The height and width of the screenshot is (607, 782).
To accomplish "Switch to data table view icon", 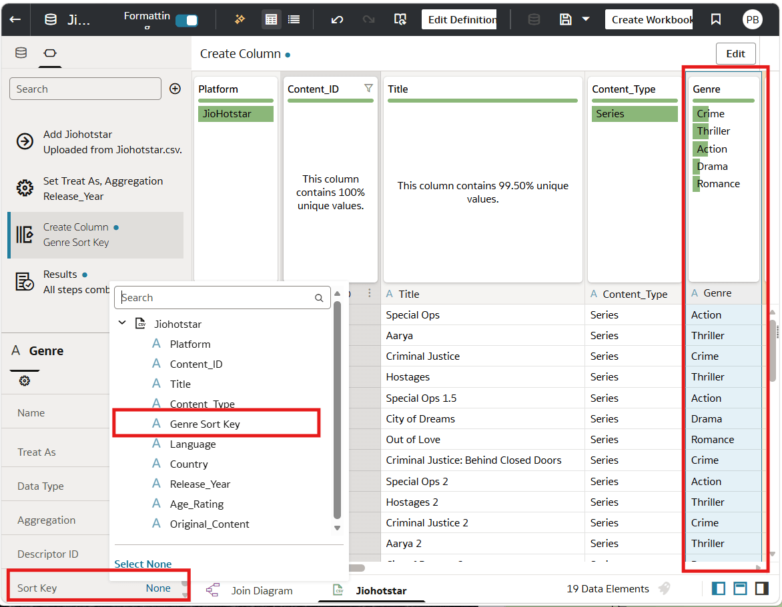I will (272, 19).
